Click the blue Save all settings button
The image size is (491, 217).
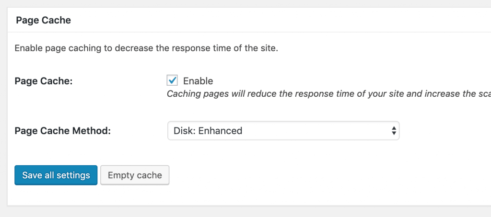tap(56, 175)
